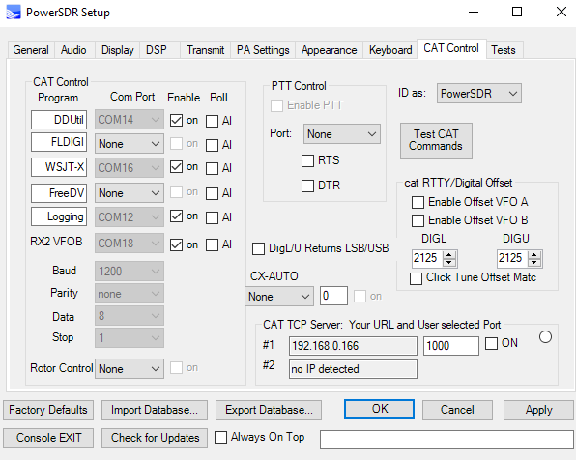576x460 pixels.
Task: Select the CAT TCP Server radio indicator
Action: pyautogui.click(x=545, y=336)
